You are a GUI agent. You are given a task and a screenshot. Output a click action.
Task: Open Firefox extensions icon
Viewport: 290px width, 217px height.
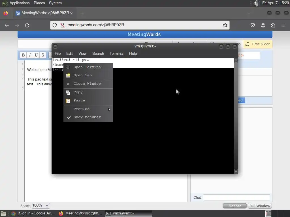pos(273,25)
